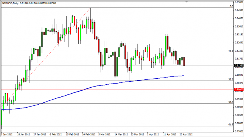The width and height of the screenshot is (244, 137).
Task: Click the 14 Mar 2012 date label
Action: [x=121, y=134]
